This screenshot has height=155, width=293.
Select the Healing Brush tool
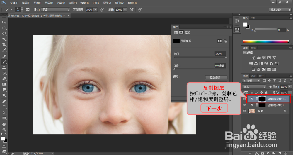coord(4,56)
